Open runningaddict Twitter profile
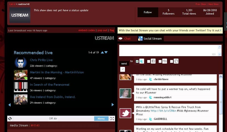 click(x=162, y=97)
